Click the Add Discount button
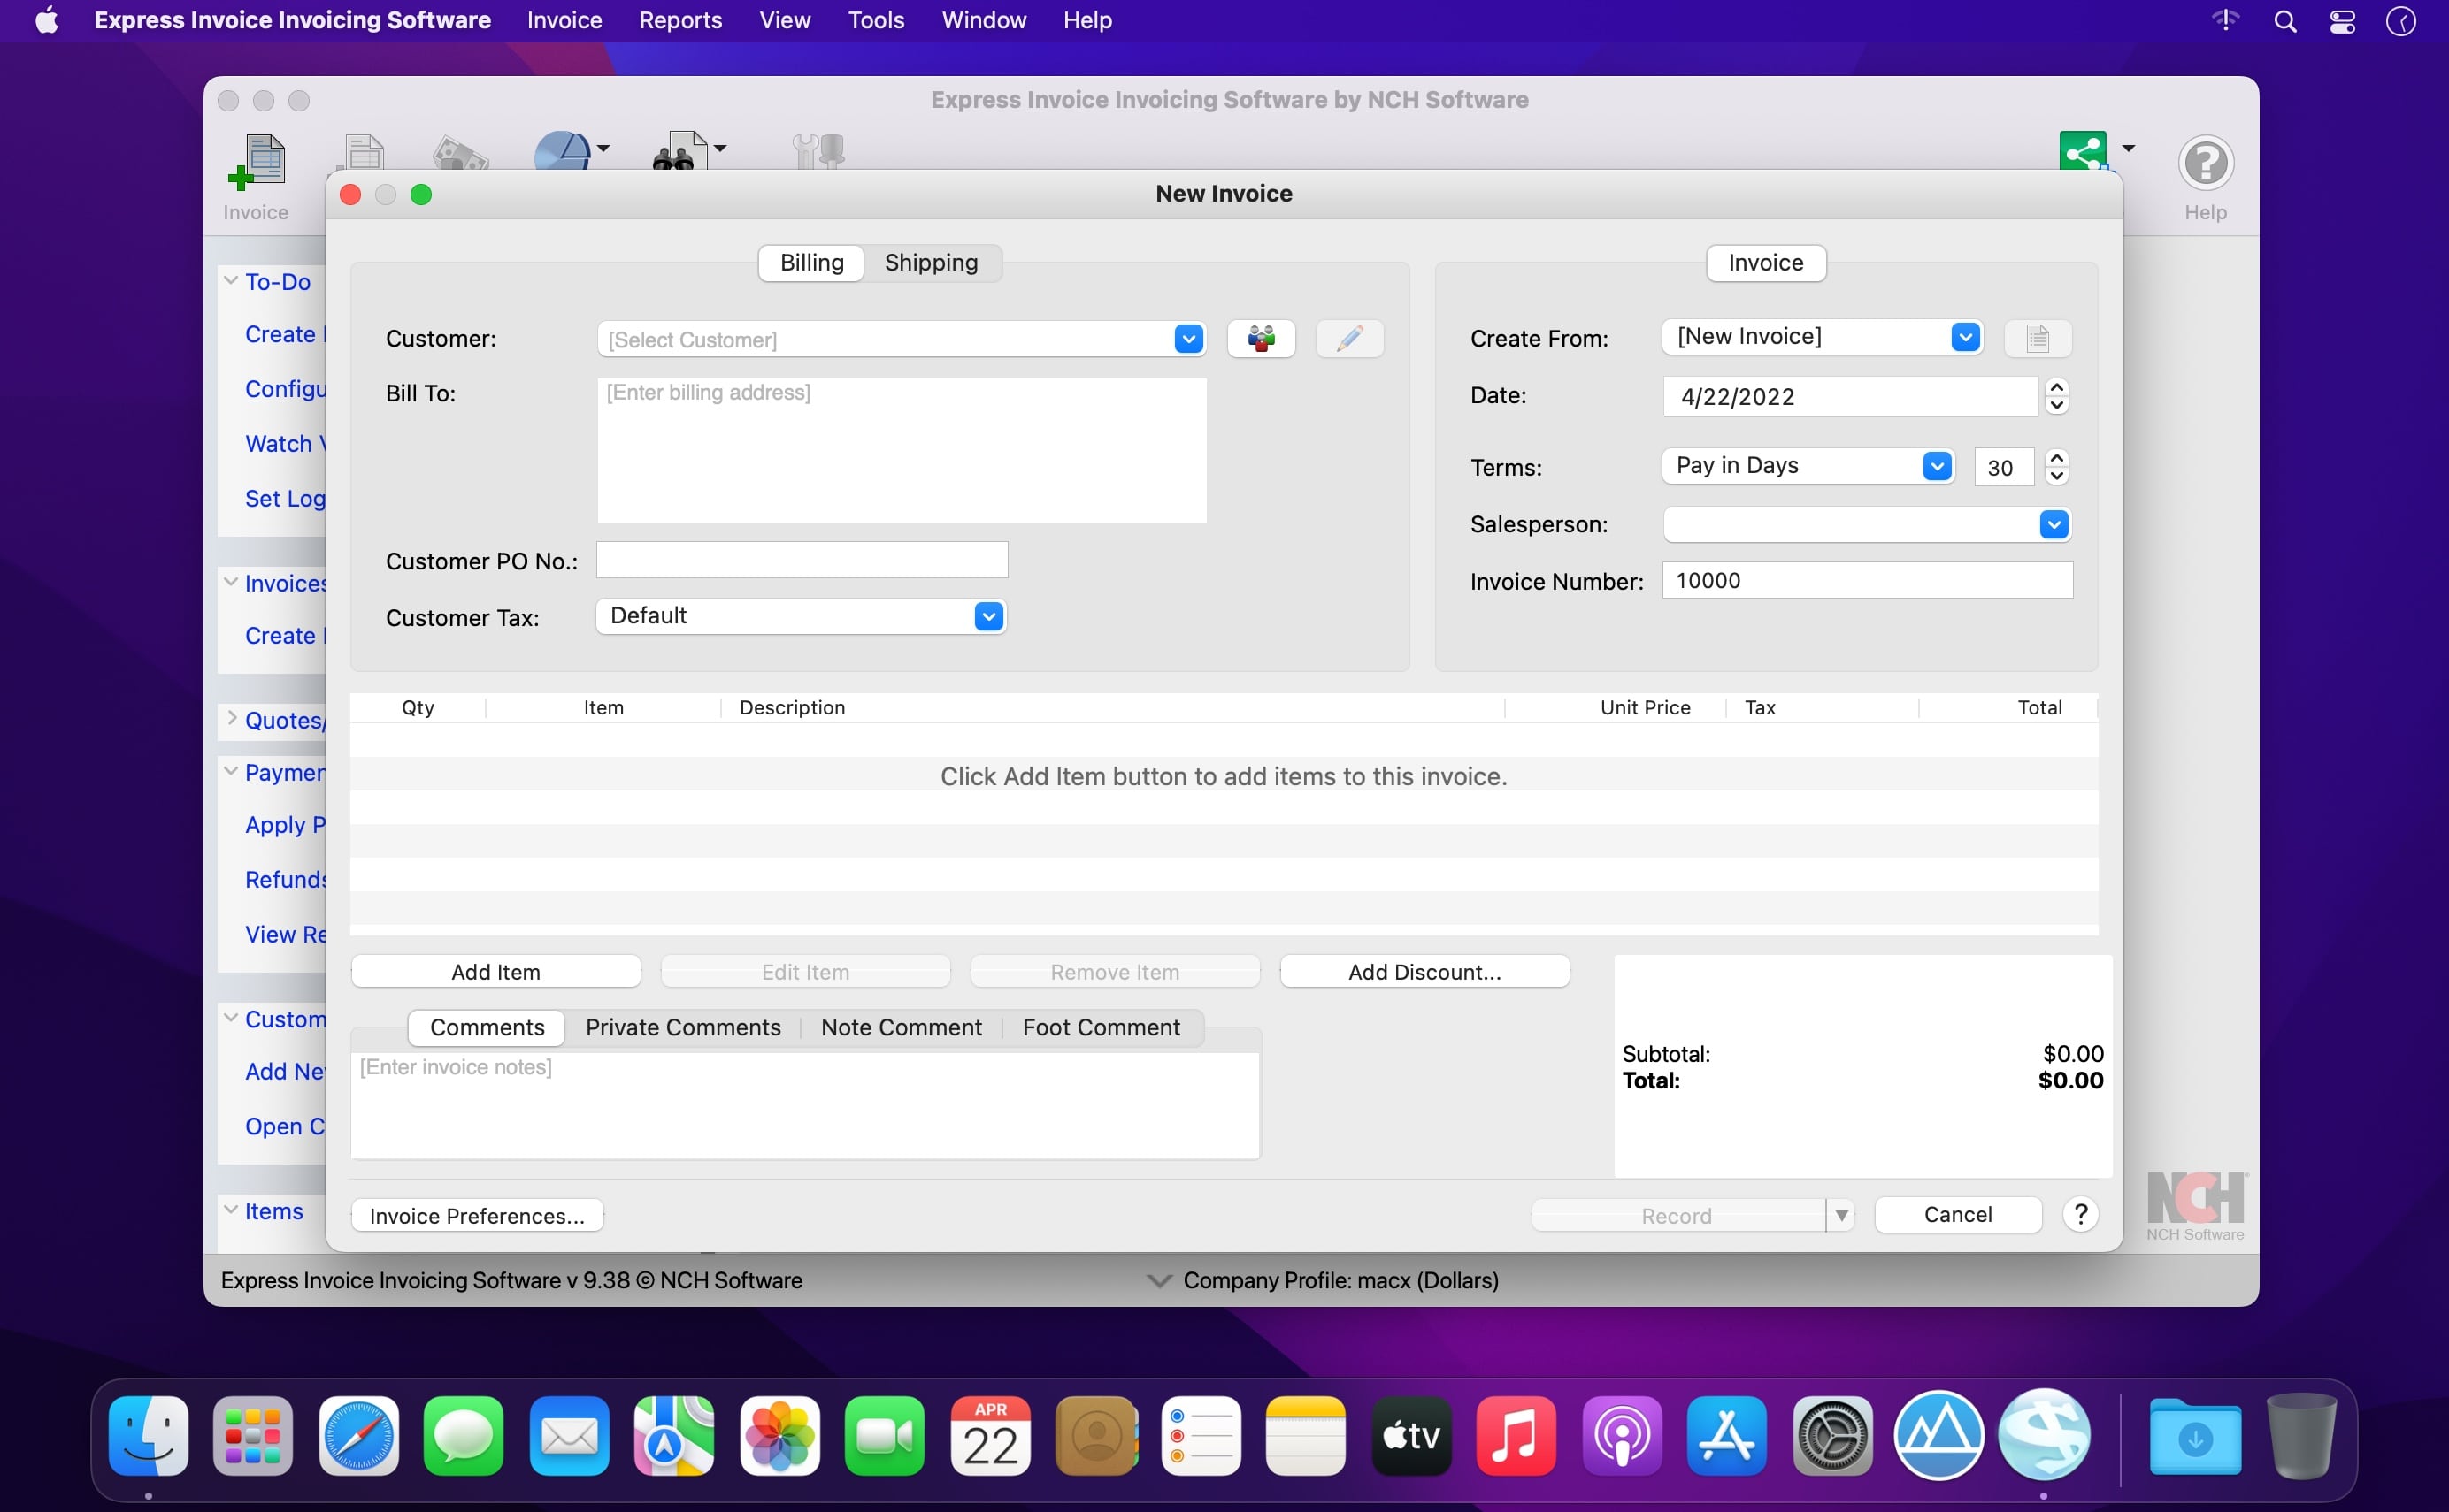Viewport: 2449px width, 1512px height. 1424,972
